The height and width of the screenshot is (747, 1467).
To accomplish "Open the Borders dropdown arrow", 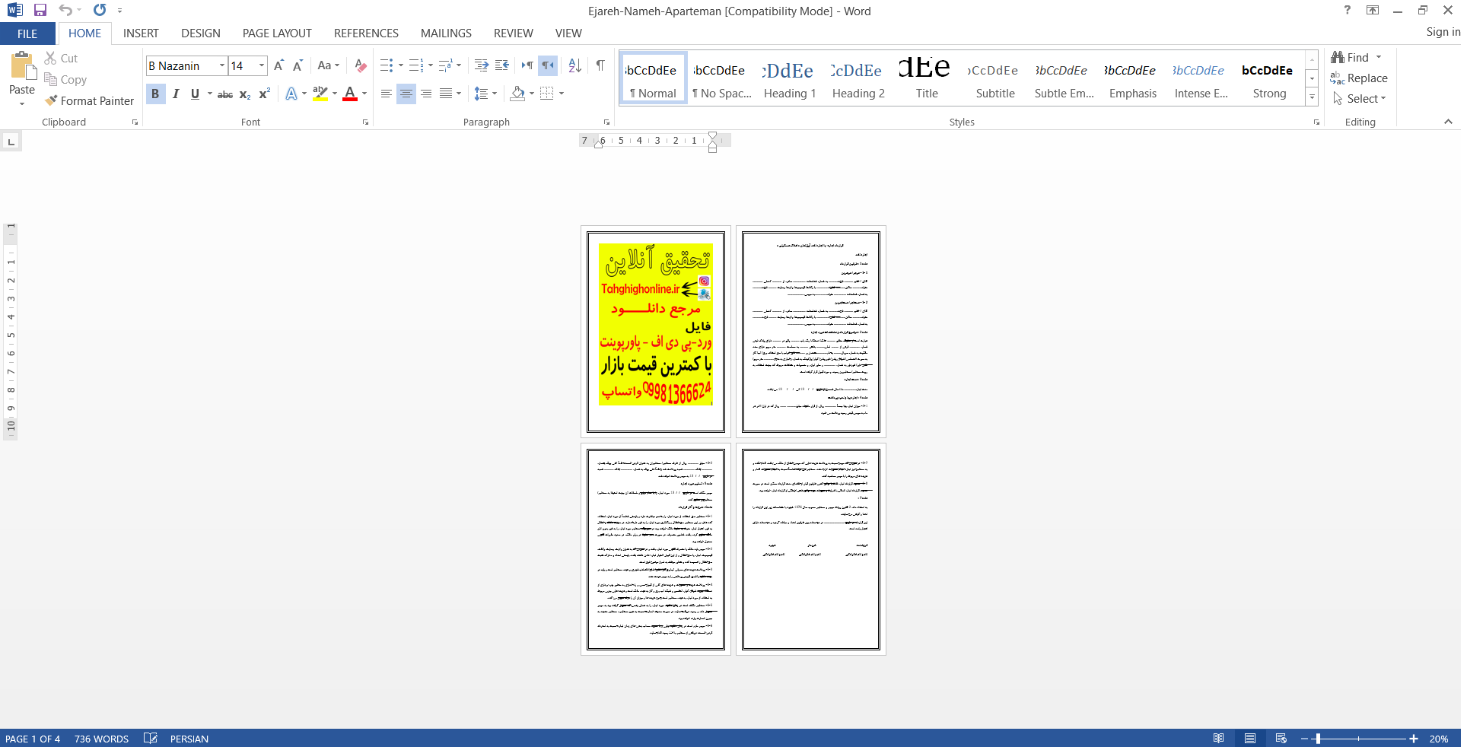I will [x=562, y=94].
